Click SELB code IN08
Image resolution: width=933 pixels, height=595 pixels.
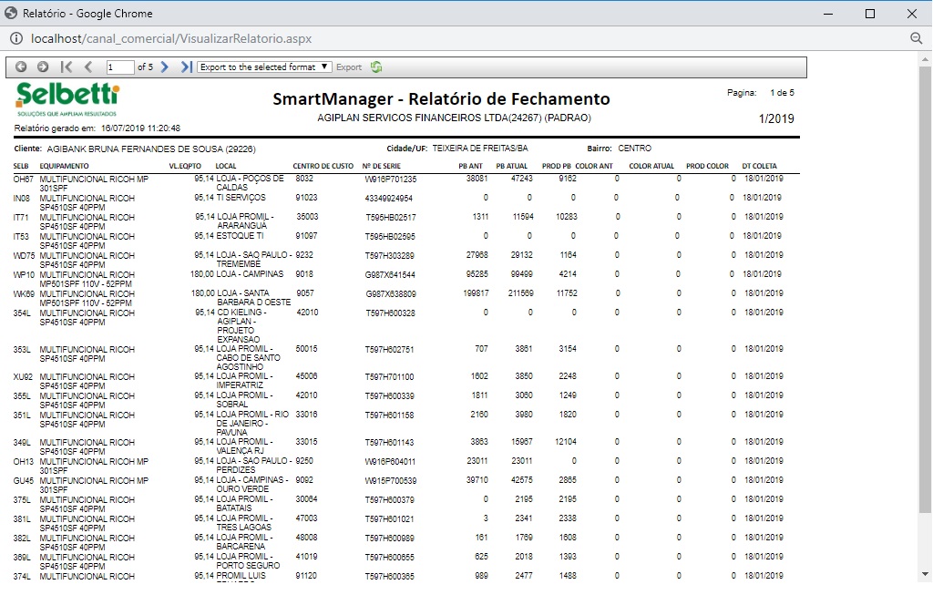click(22, 198)
